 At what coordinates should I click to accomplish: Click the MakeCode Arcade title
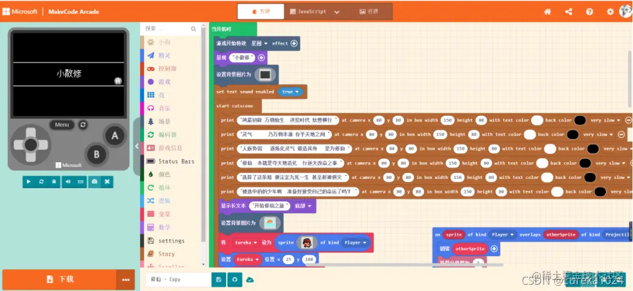(x=73, y=11)
